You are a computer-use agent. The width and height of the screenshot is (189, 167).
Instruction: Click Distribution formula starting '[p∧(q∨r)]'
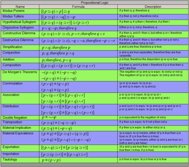click(x=68, y=107)
